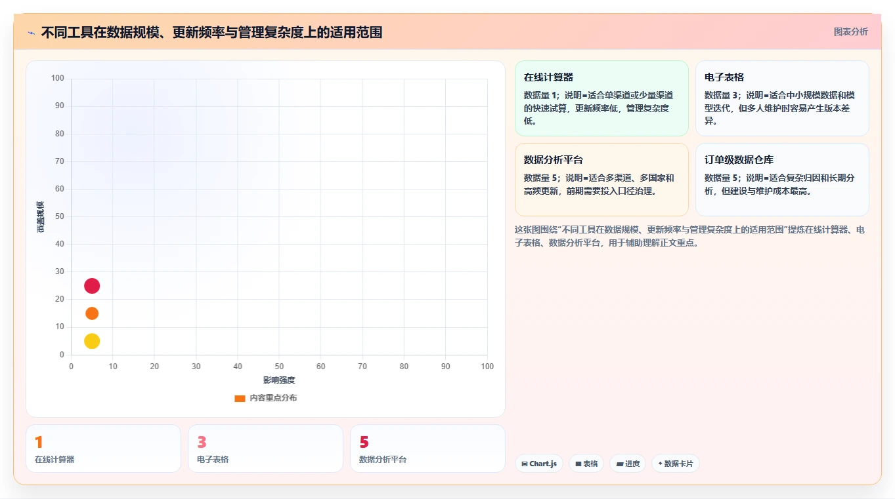The width and height of the screenshot is (895, 499).
Task: Open the 订单级数据仓库 info card
Action: (x=782, y=180)
